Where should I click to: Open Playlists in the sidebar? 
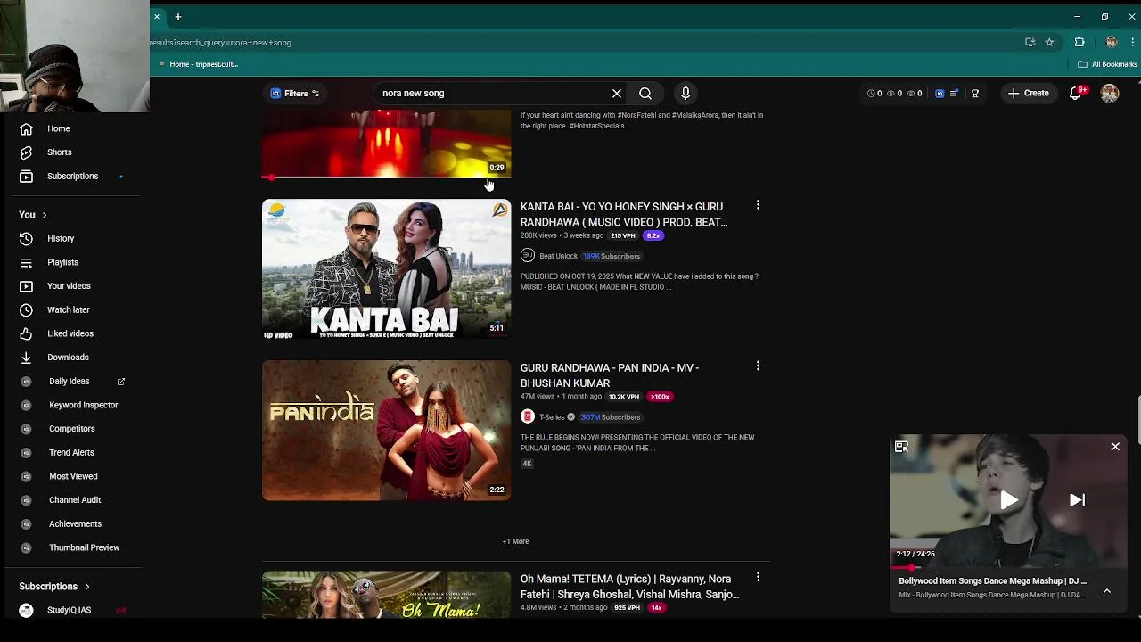click(x=62, y=262)
